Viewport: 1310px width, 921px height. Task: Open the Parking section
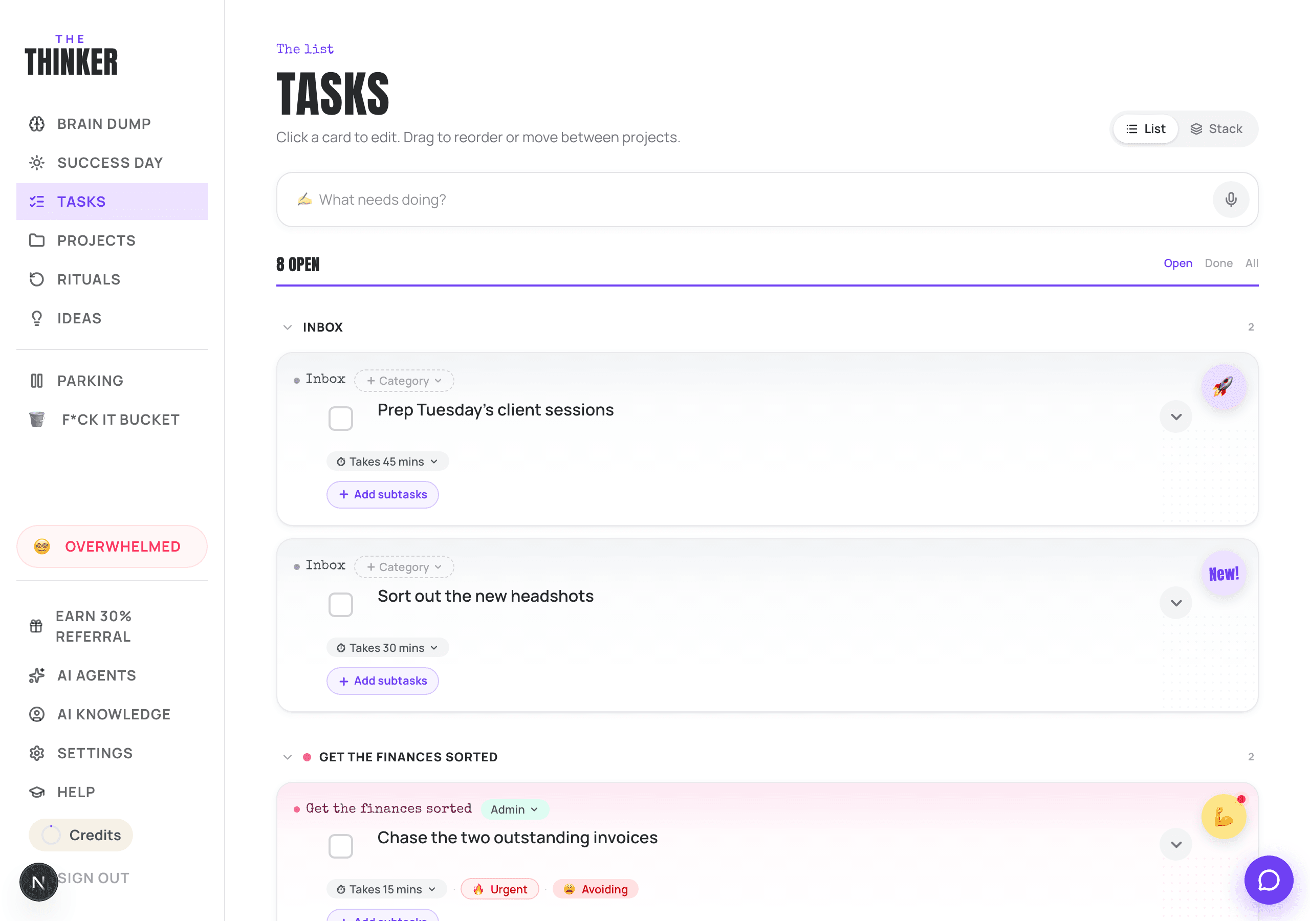[x=112, y=381]
